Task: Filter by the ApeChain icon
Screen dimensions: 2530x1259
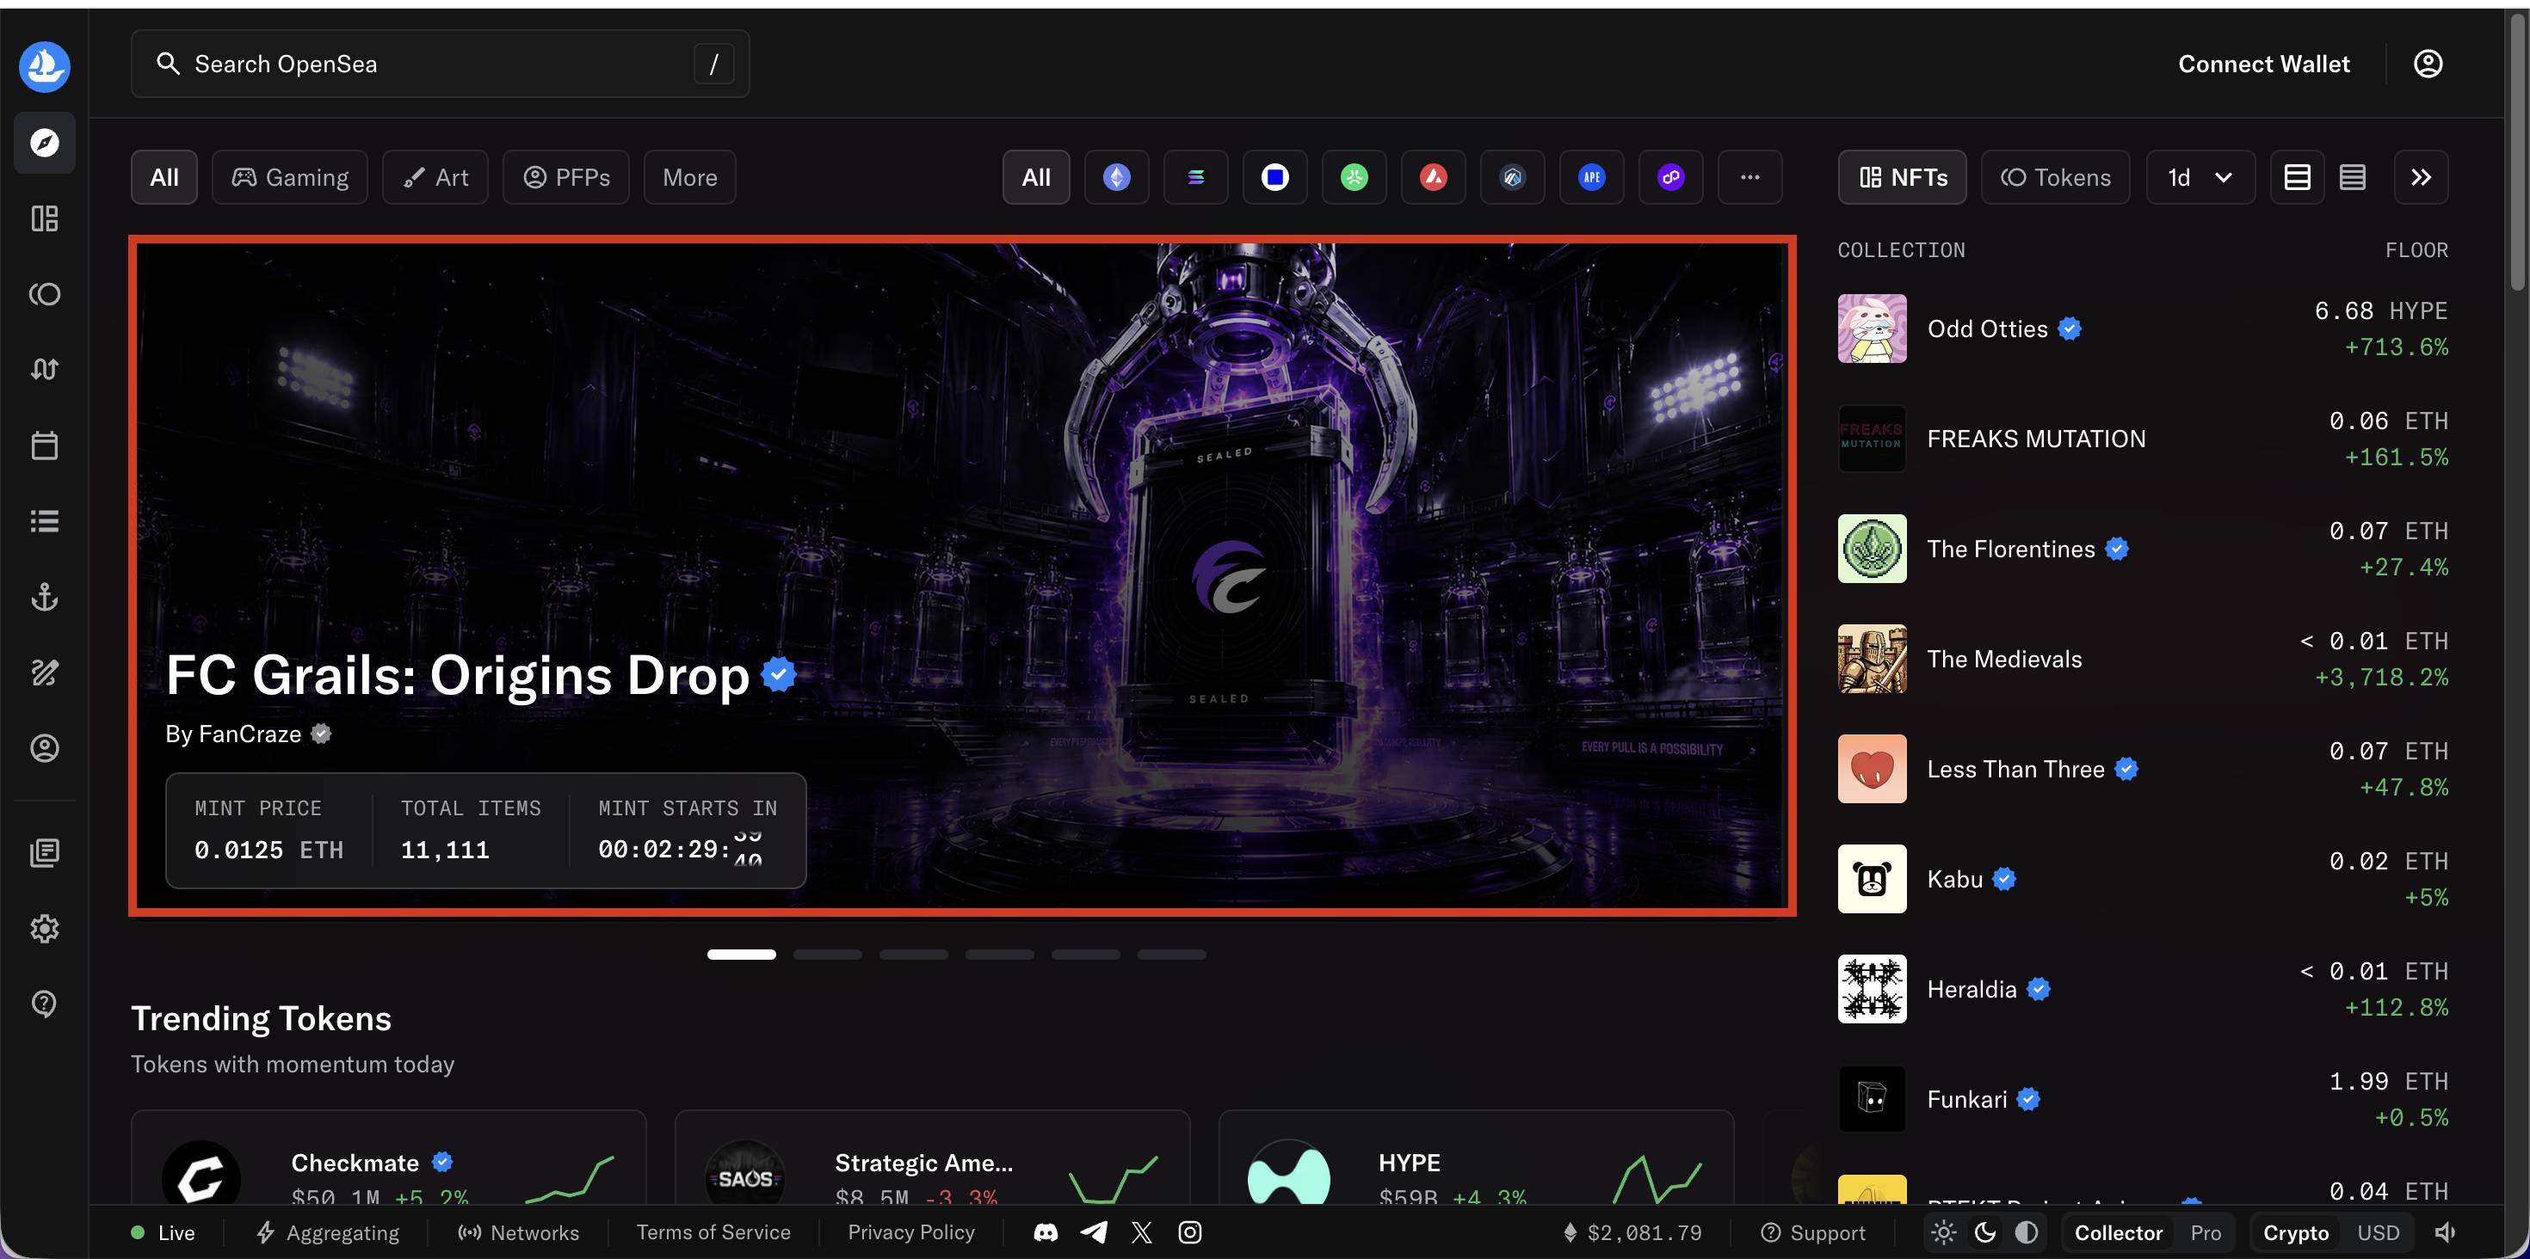Action: click(1591, 176)
